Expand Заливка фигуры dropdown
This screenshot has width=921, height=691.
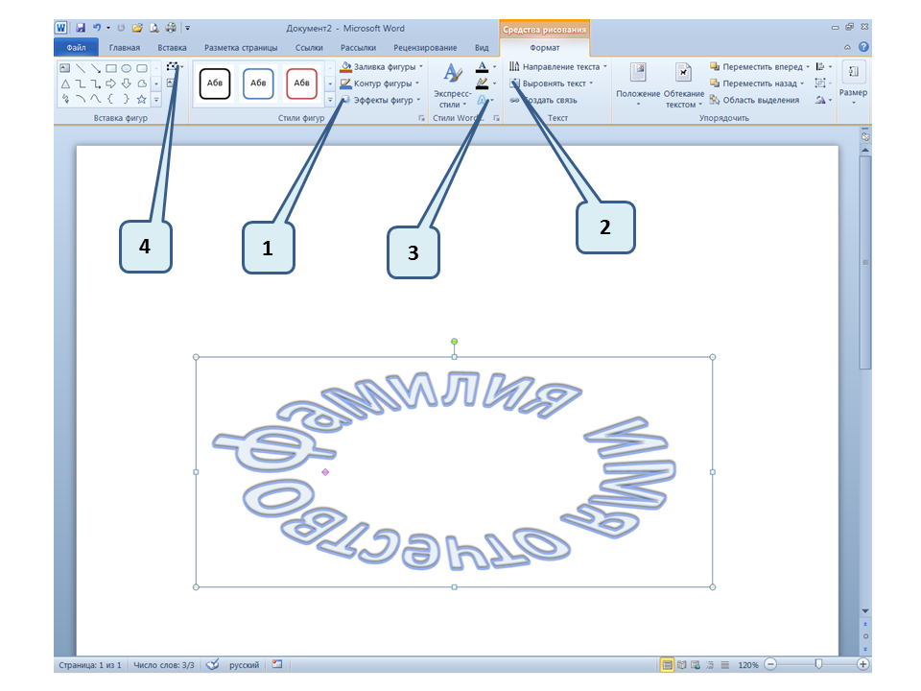coord(421,67)
